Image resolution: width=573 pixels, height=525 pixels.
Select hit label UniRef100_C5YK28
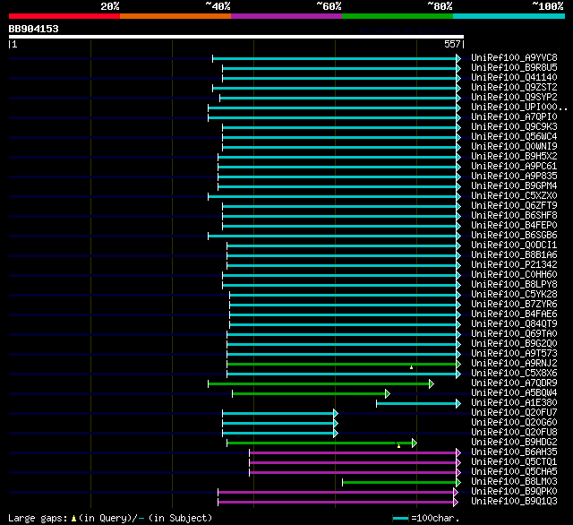coord(514,295)
